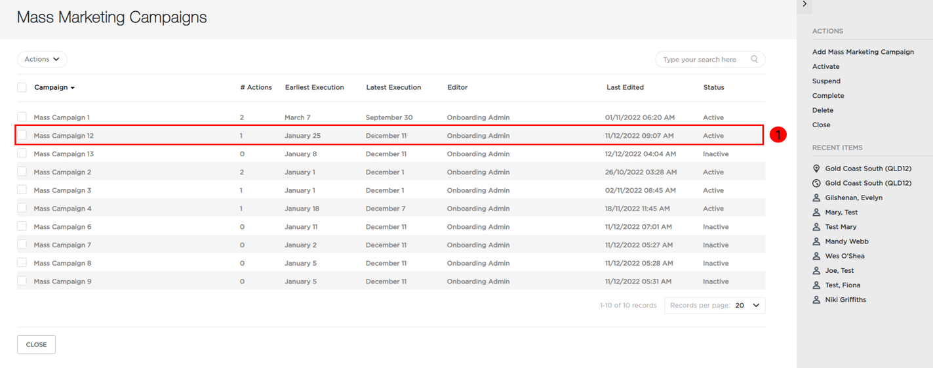Click the 'September 30' latest execution cell
Image resolution: width=933 pixels, height=368 pixels.
[x=389, y=117]
